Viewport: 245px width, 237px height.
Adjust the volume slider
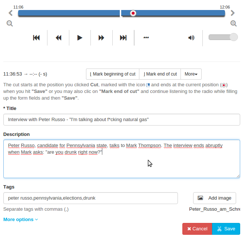(223, 37)
